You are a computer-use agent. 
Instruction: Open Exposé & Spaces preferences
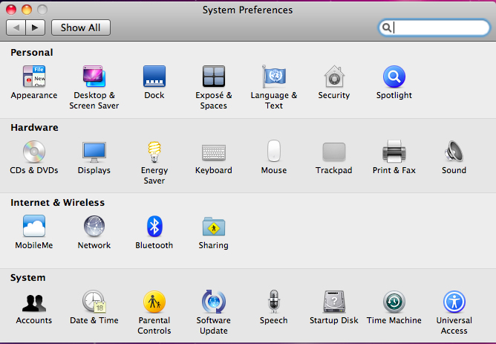click(x=214, y=77)
